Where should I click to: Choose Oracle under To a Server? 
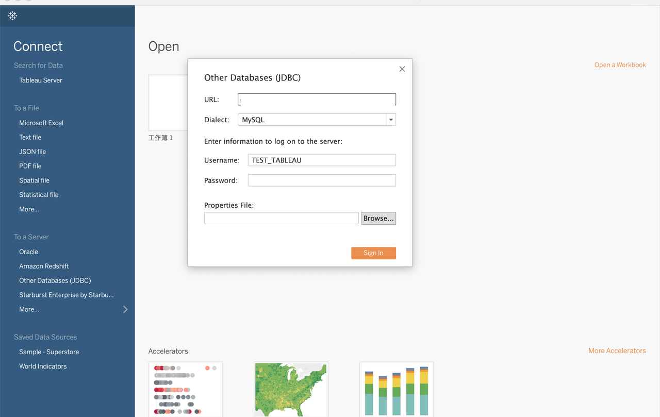pos(29,252)
